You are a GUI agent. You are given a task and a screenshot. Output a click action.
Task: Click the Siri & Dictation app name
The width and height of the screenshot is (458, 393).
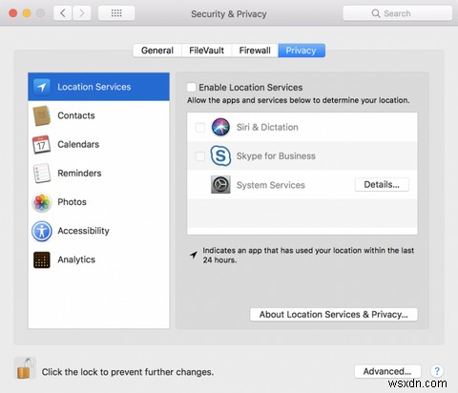click(x=267, y=127)
